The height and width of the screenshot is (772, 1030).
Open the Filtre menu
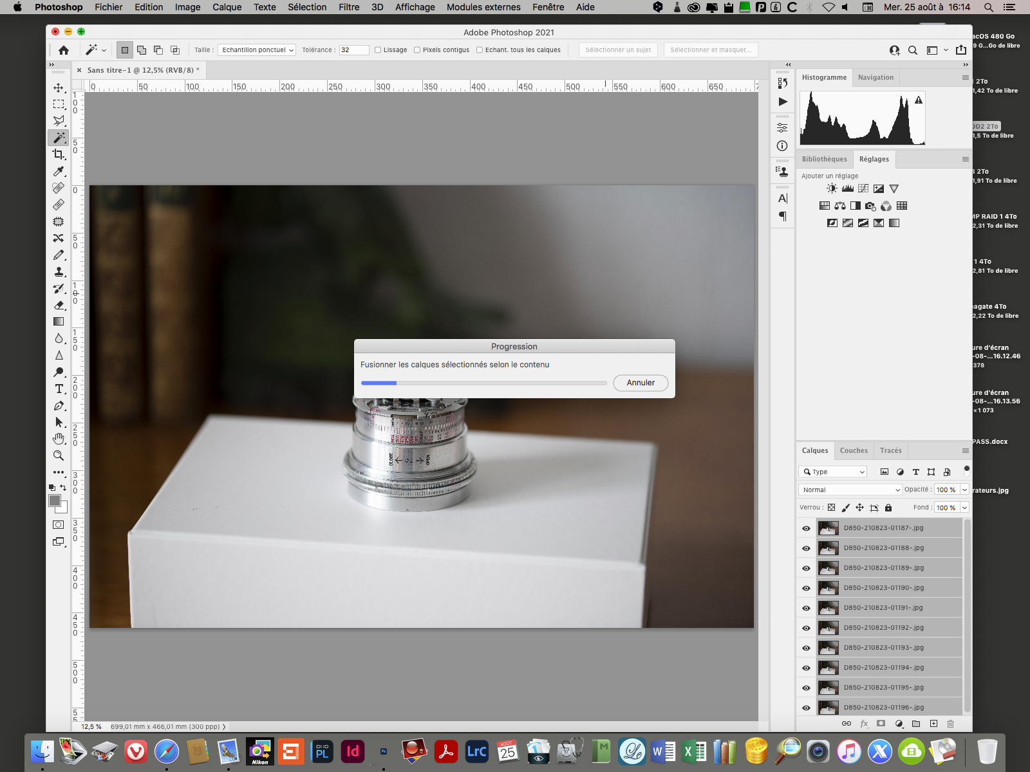(349, 7)
